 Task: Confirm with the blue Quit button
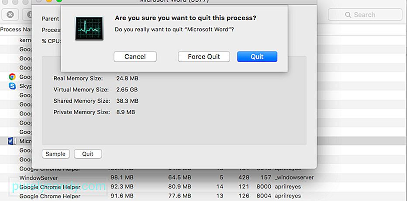257,57
